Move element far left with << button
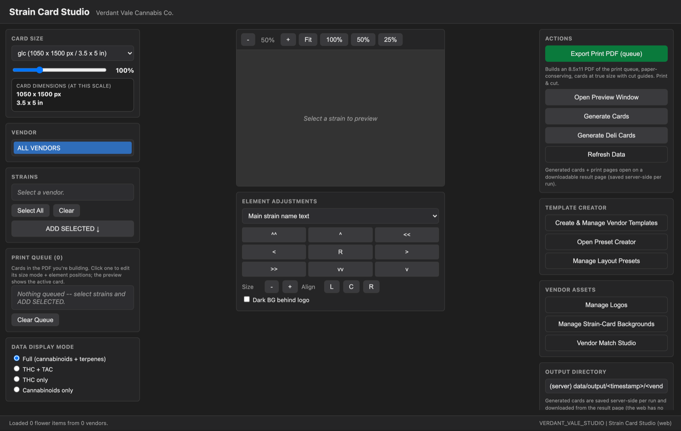681x431 pixels. pos(407,234)
